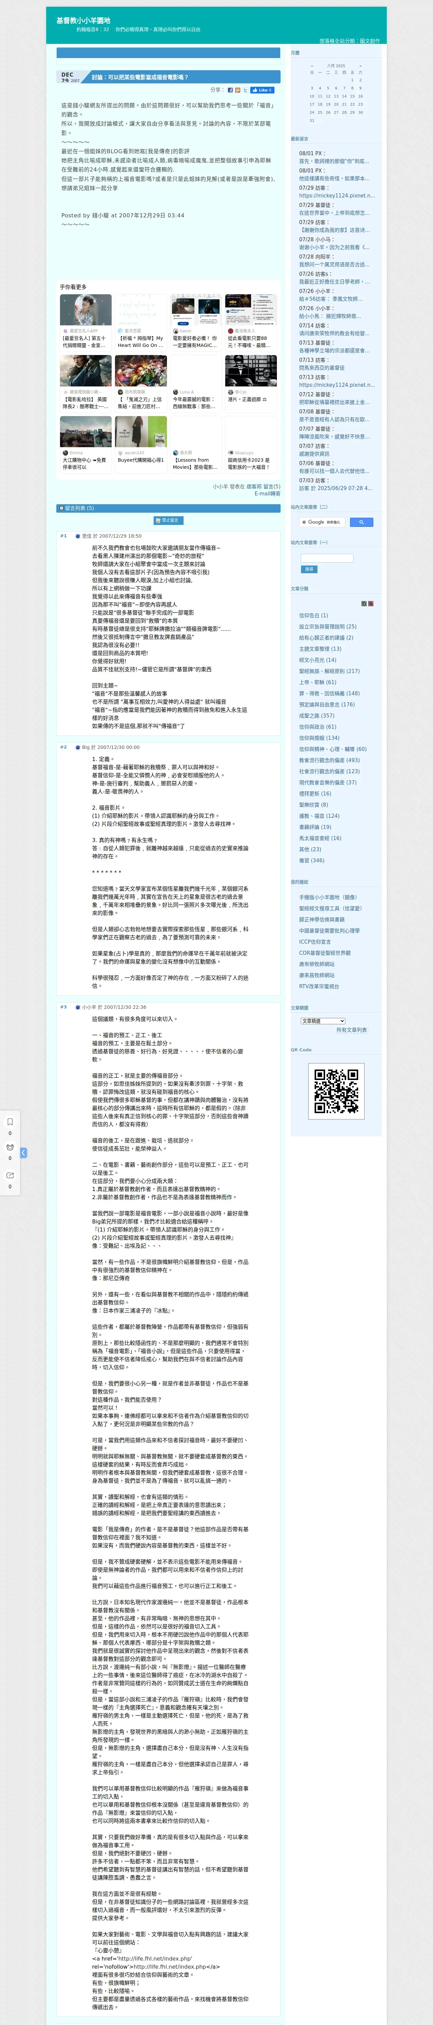Open blog title 基督教小小羊園地
The image size is (433, 2025).
point(83,21)
